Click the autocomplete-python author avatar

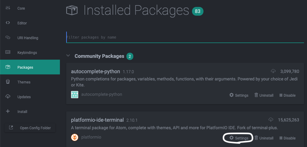75,95
